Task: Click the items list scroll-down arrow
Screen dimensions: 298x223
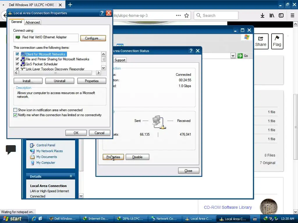Action: (x=103, y=68)
